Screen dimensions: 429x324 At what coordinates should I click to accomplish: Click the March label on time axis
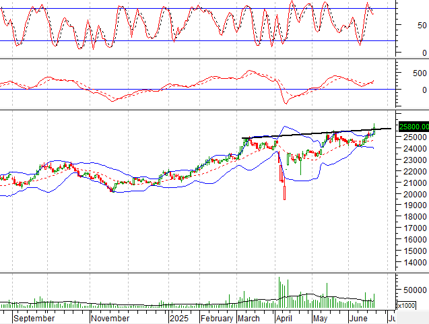[249, 317]
